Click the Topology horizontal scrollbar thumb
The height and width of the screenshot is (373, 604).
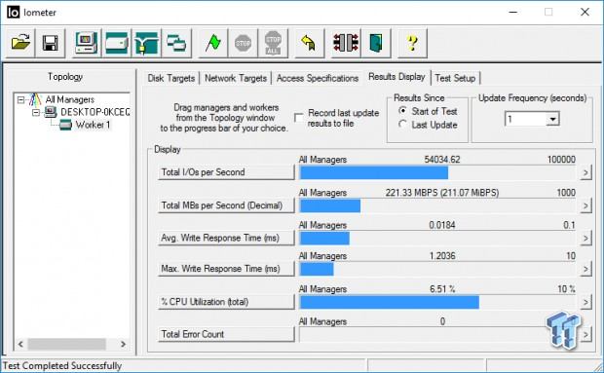tap(66, 344)
